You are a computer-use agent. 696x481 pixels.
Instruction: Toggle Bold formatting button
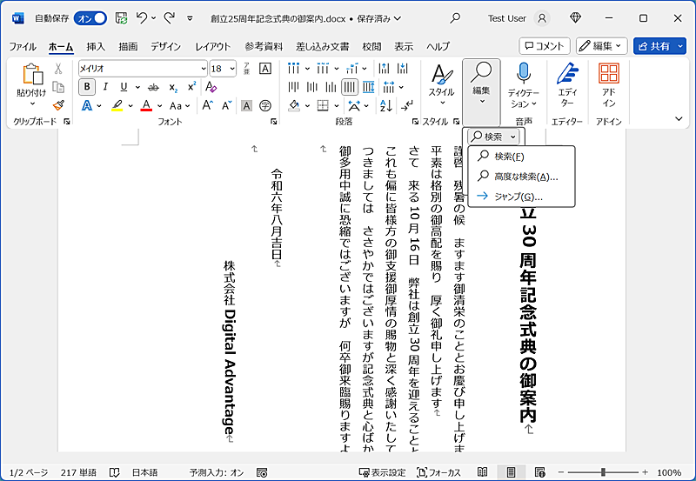(x=87, y=87)
